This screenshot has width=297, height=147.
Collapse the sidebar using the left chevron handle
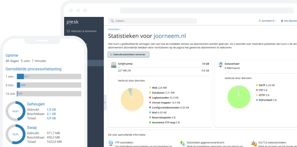(105, 102)
